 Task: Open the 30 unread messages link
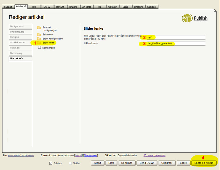tap(154, 155)
